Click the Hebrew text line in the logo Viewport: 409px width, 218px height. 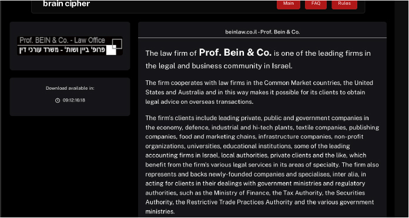pos(63,50)
